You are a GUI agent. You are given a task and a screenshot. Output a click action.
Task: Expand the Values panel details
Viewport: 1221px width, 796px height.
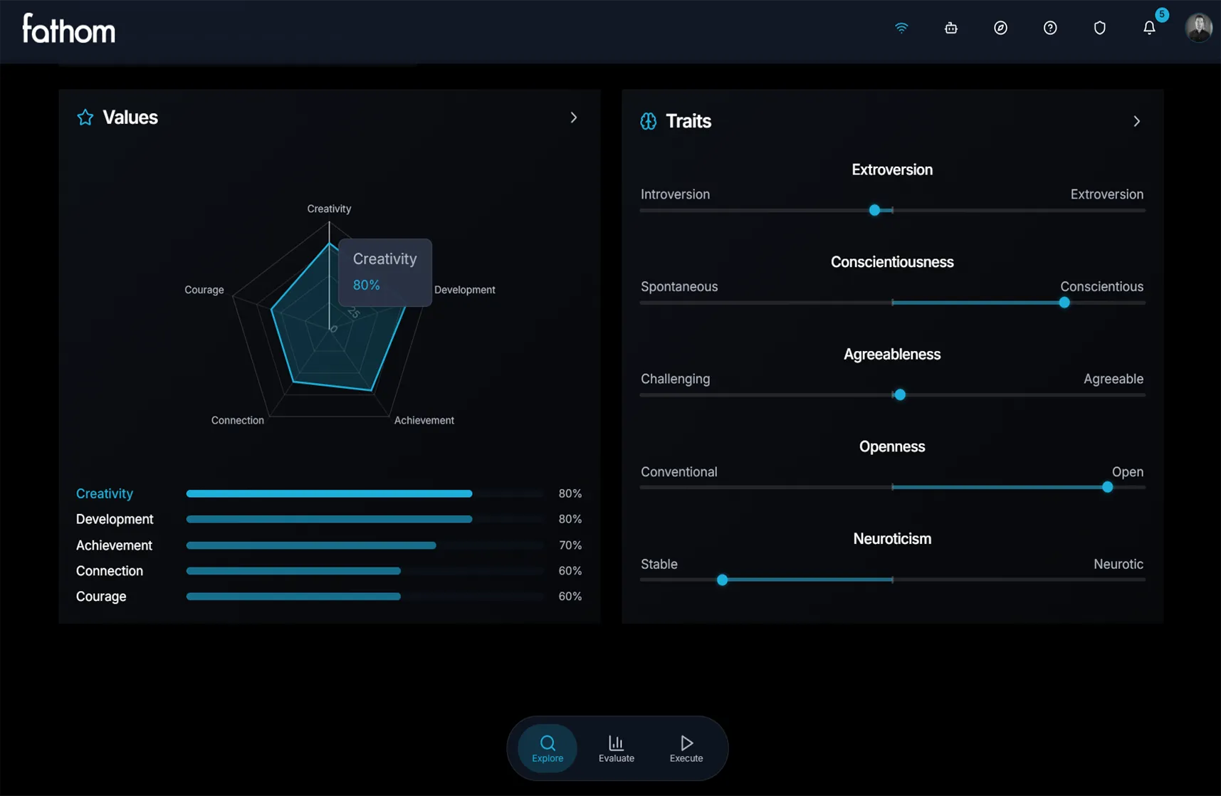pos(574,117)
